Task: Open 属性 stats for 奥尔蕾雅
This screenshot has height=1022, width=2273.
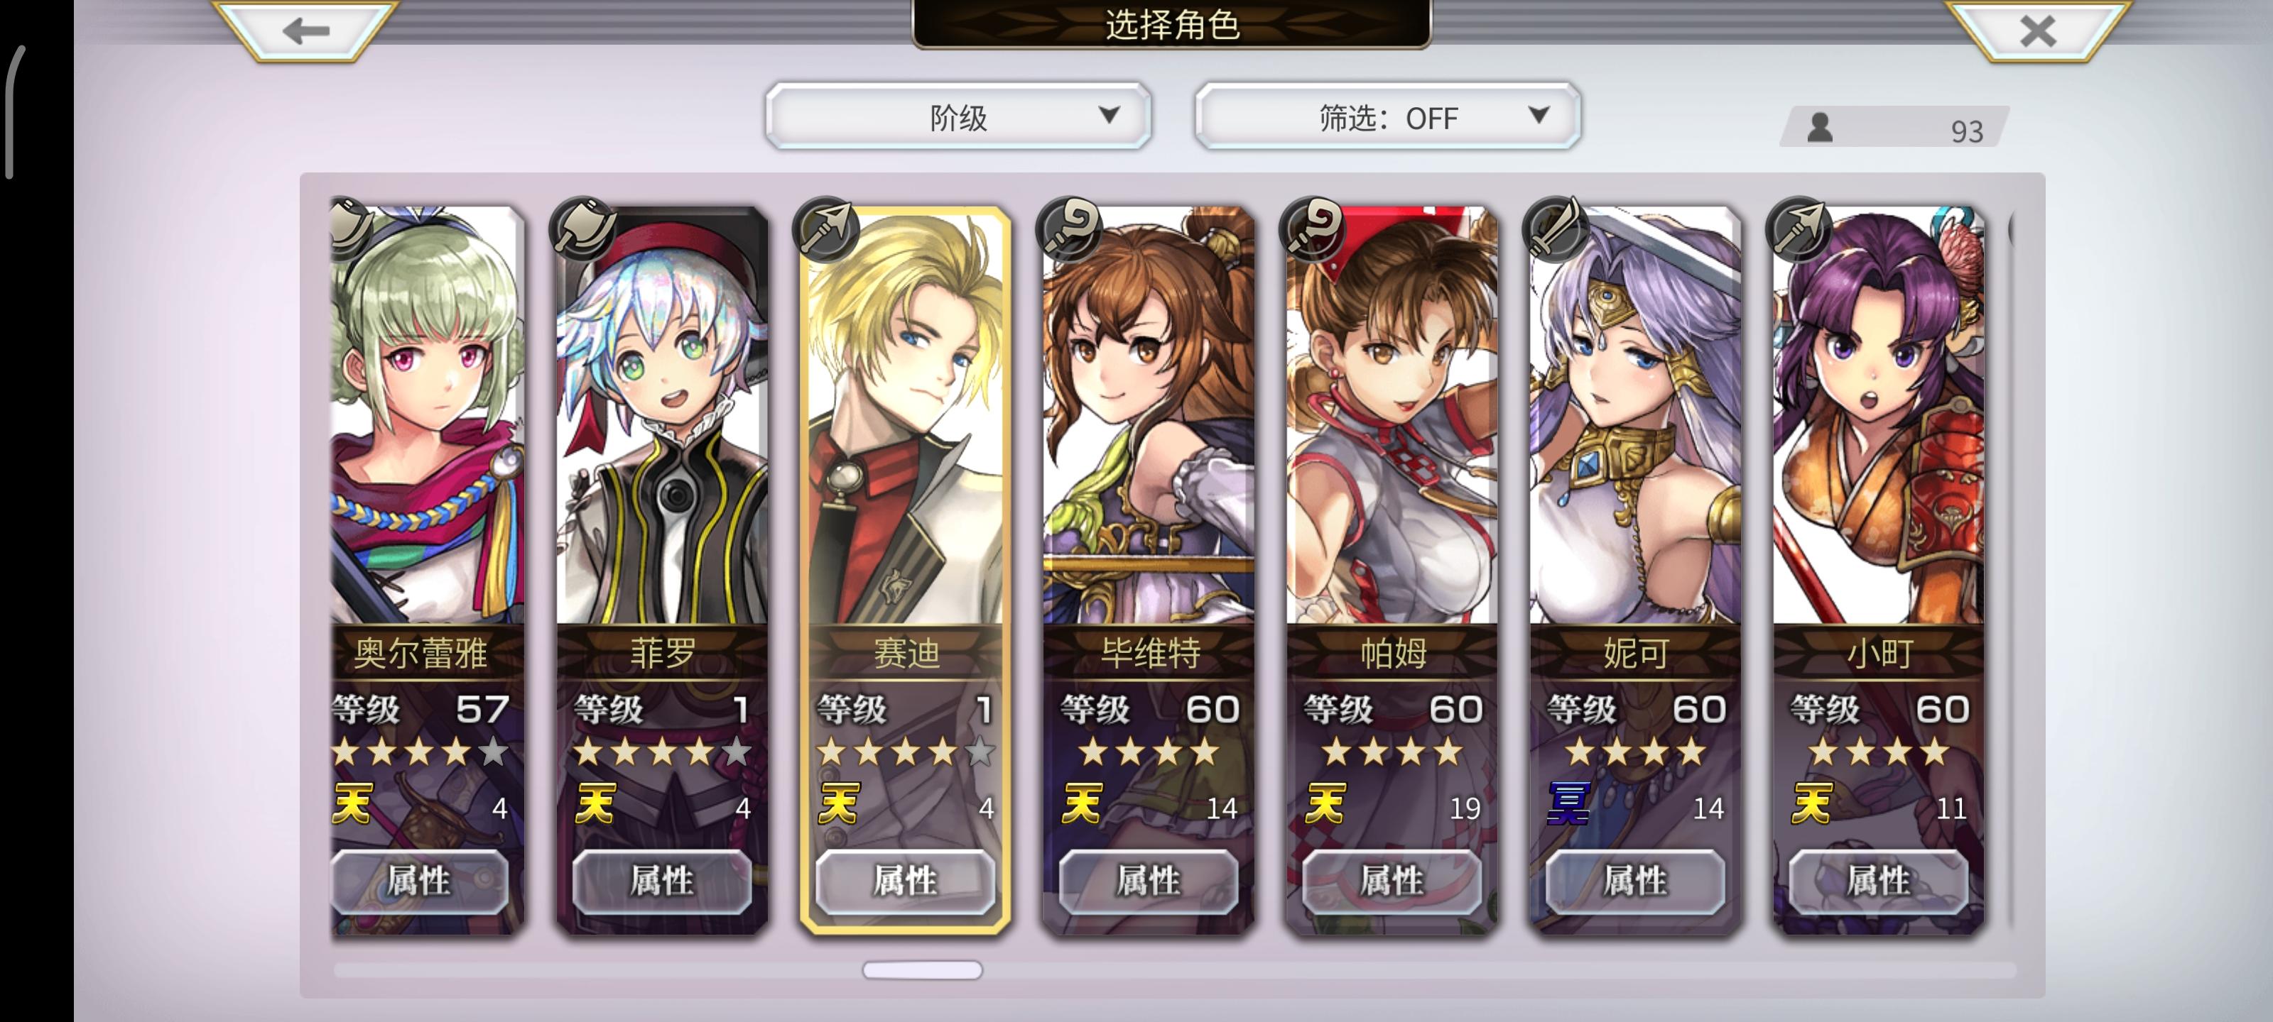Action: click(419, 880)
